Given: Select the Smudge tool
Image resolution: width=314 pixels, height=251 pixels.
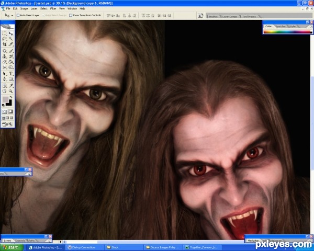Looking at the screenshot, I should tap(4, 67).
